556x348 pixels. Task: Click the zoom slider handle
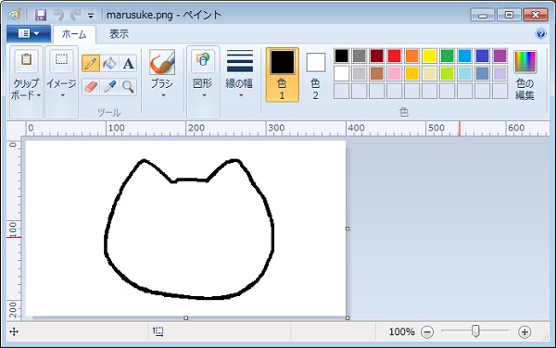click(x=476, y=331)
